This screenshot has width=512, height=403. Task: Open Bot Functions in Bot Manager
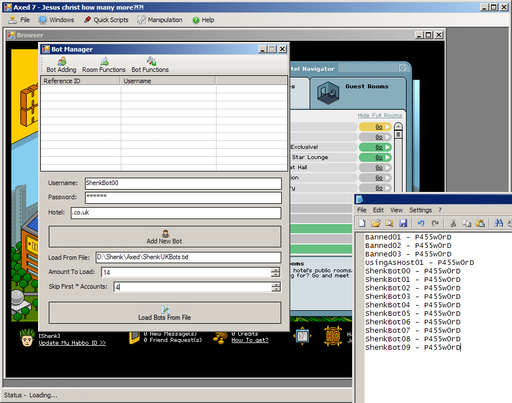coord(150,65)
